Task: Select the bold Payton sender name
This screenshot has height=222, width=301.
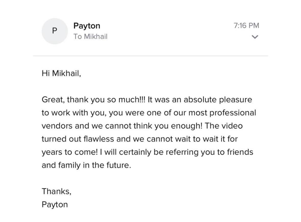Action: (87, 26)
